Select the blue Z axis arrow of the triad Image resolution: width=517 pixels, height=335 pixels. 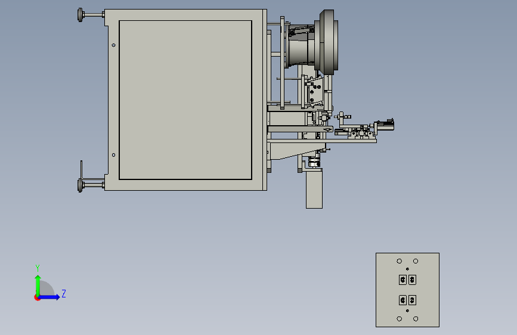click(x=49, y=297)
